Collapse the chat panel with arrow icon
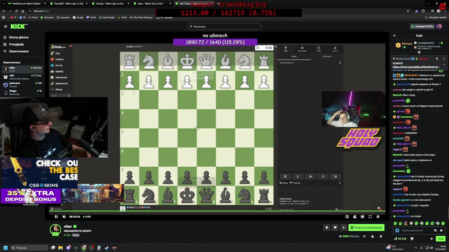Viewport: 449px width, 252px height. tap(394, 35)
